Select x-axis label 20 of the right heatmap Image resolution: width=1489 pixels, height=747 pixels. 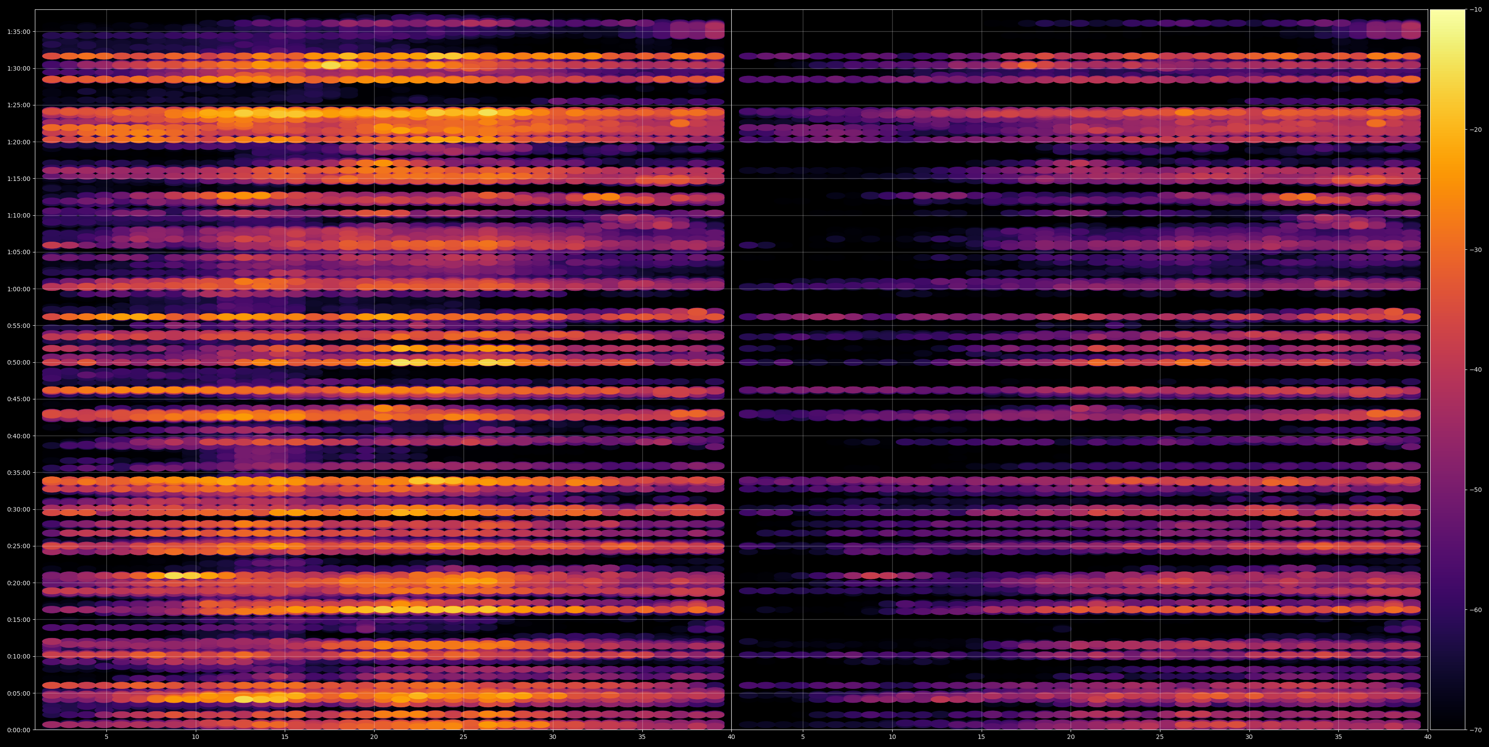click(x=1071, y=737)
